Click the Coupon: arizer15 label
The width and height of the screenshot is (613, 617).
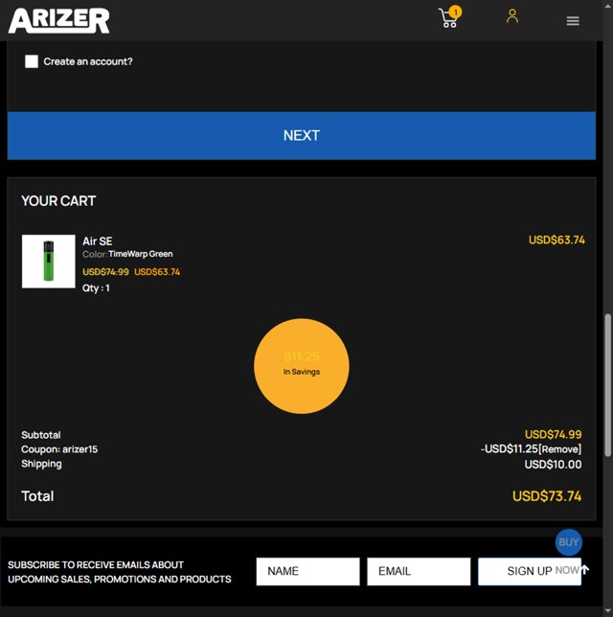coord(59,449)
